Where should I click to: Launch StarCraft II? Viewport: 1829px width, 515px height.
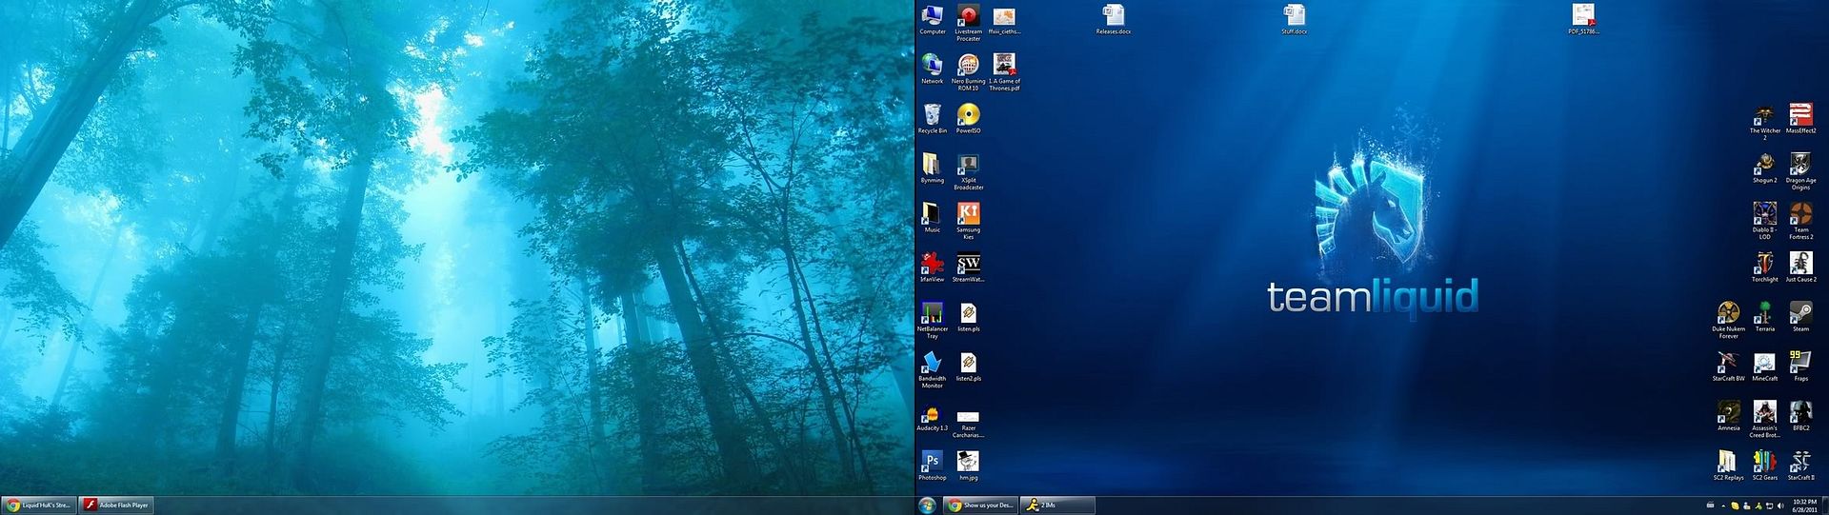click(1800, 465)
